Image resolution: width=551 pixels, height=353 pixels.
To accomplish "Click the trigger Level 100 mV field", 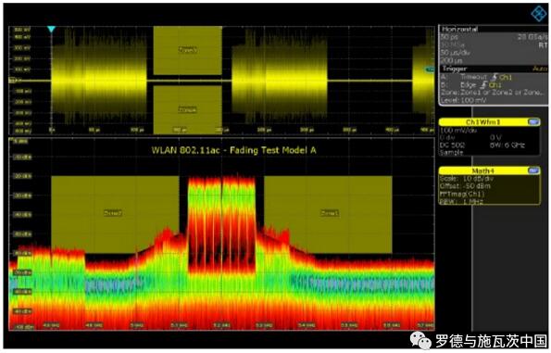I will click(x=463, y=100).
